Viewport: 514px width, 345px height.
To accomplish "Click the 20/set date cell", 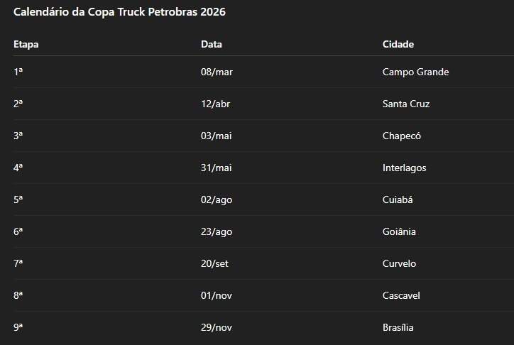I will pyautogui.click(x=214, y=263).
